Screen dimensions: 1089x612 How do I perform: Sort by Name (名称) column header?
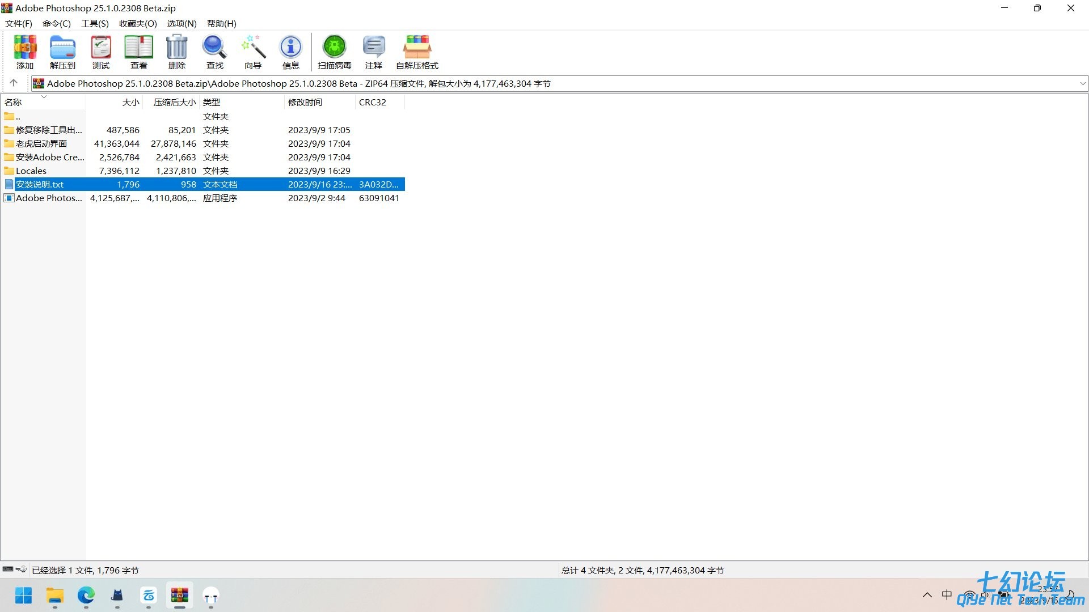tap(43, 102)
